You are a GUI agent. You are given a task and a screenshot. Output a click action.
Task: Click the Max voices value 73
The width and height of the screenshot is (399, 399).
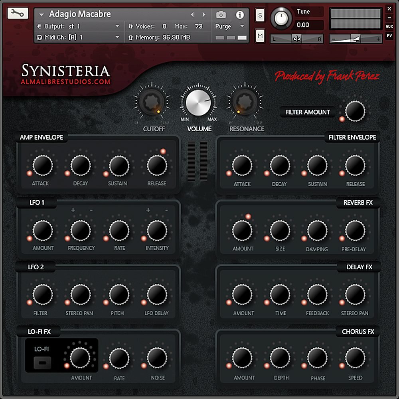pyautogui.click(x=199, y=26)
